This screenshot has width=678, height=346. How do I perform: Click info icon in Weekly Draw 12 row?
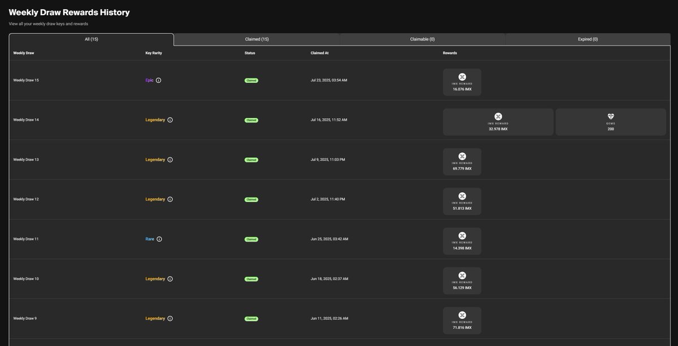pyautogui.click(x=170, y=199)
